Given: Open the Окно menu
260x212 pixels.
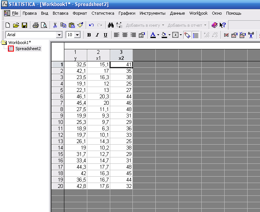Looking at the screenshot, I should click(217, 13).
